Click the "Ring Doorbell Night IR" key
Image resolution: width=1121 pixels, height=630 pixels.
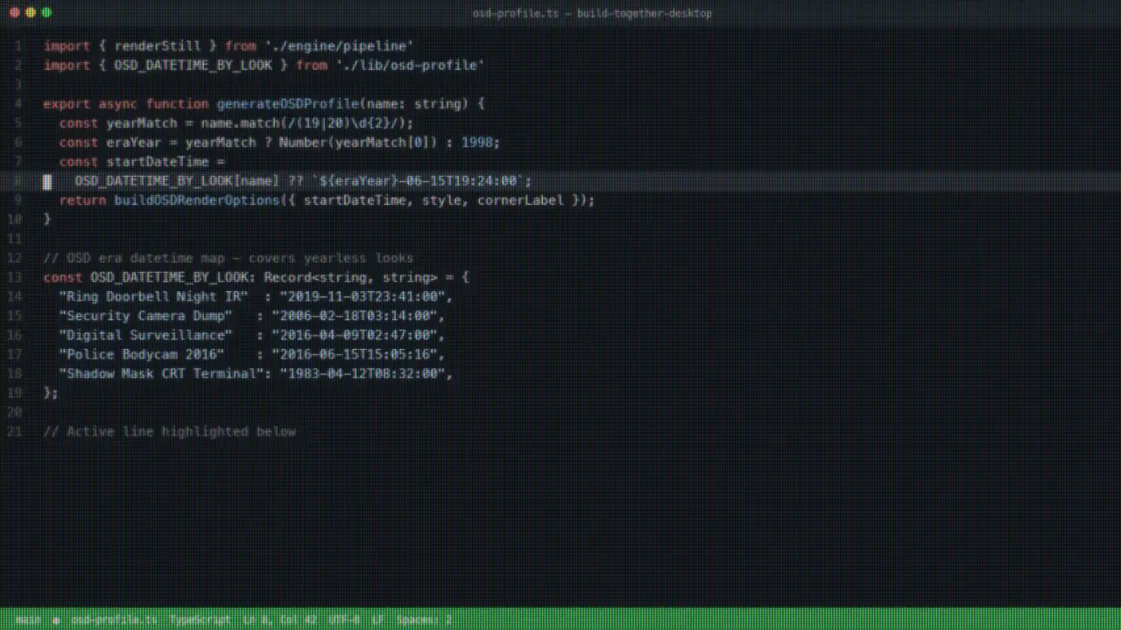[x=153, y=296]
